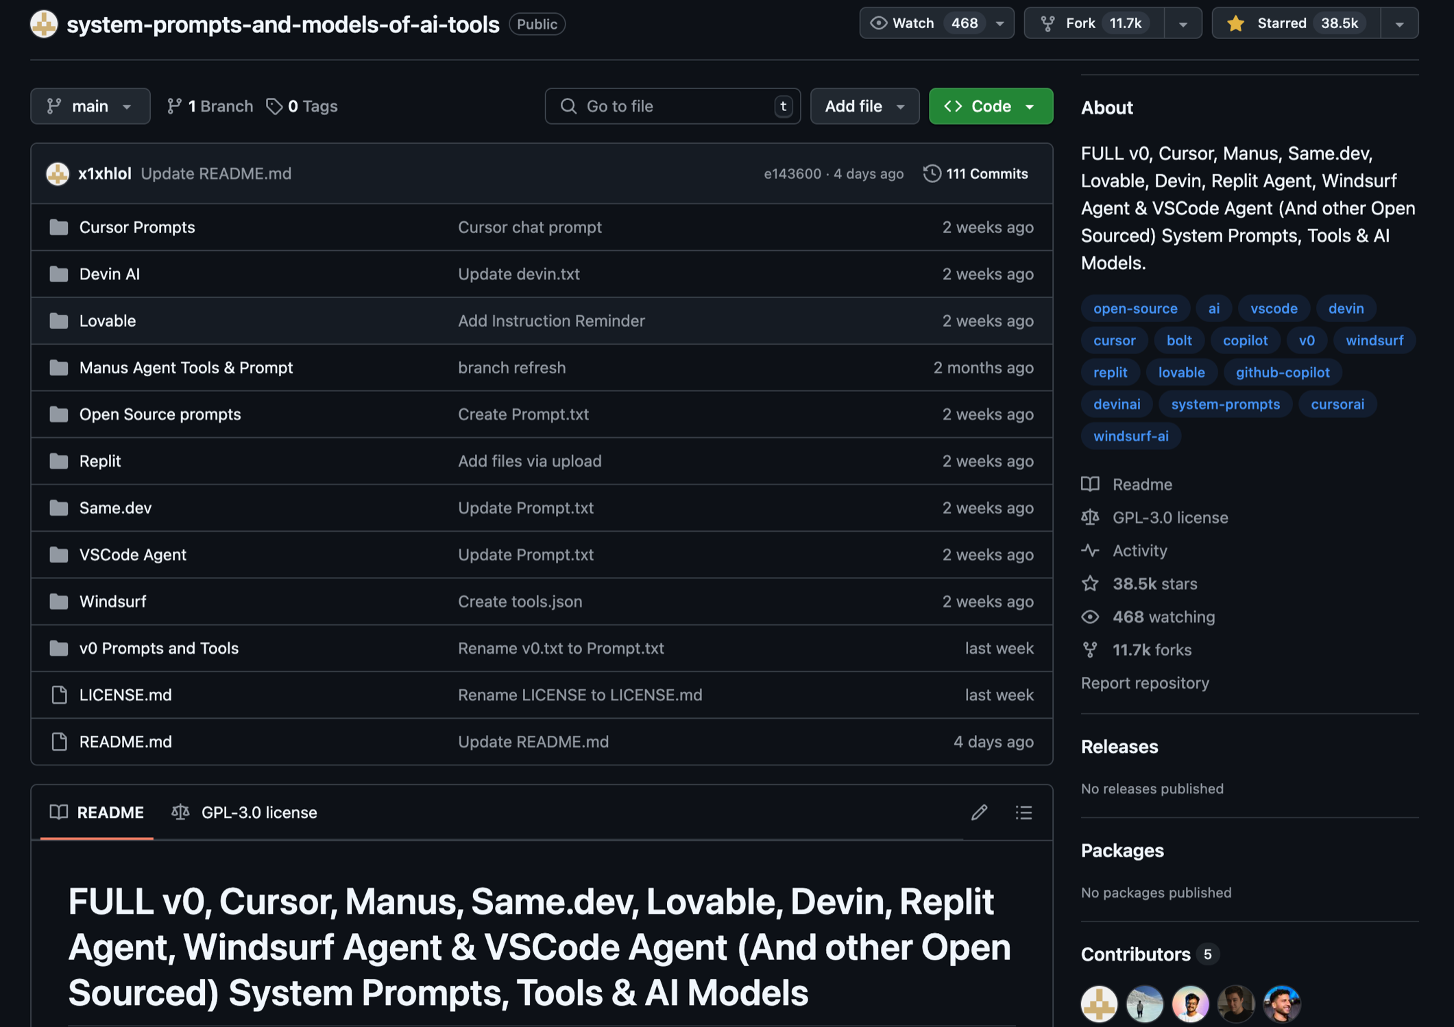Expand the green Code dropdown
Screen dimensions: 1454x1027
990,106
